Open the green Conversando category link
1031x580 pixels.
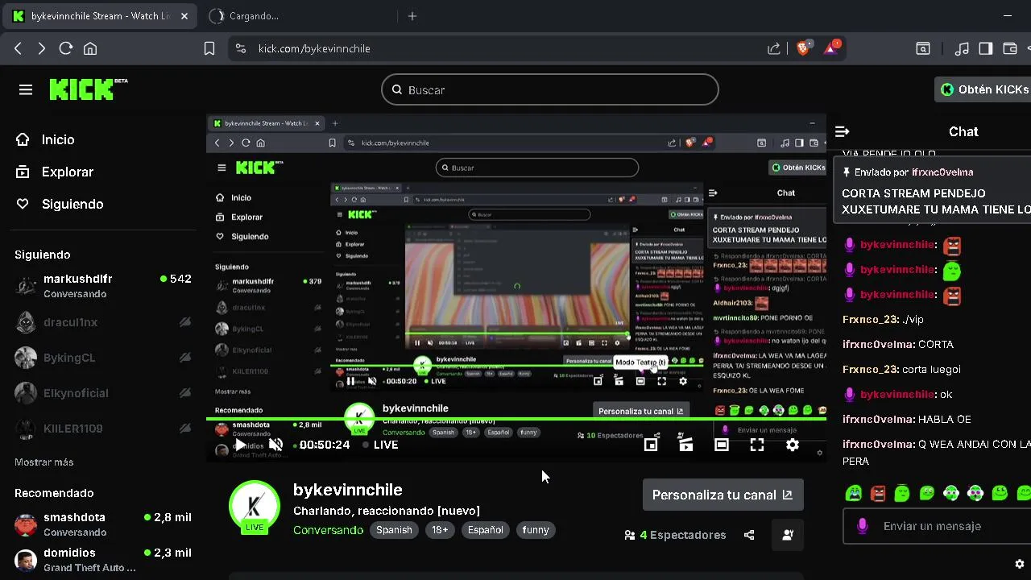coord(328,530)
